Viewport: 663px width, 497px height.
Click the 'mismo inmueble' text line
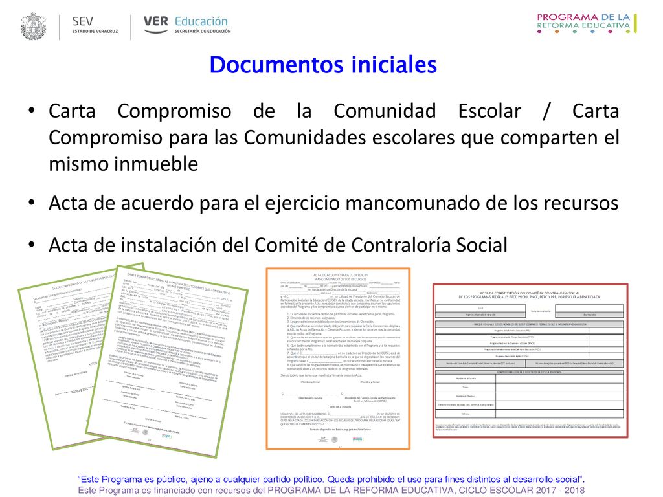(x=124, y=164)
